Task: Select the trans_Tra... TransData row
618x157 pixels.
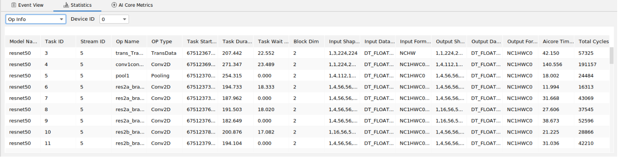Action: (x=307, y=53)
